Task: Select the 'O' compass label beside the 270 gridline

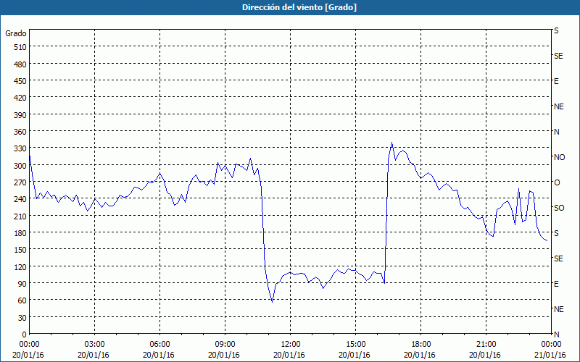Action: pos(557,182)
